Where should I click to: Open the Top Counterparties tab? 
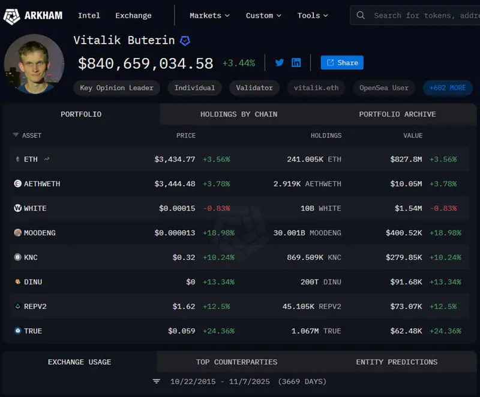(x=236, y=362)
